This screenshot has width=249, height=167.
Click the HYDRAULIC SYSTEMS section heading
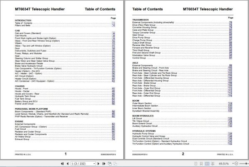(x=144, y=131)
